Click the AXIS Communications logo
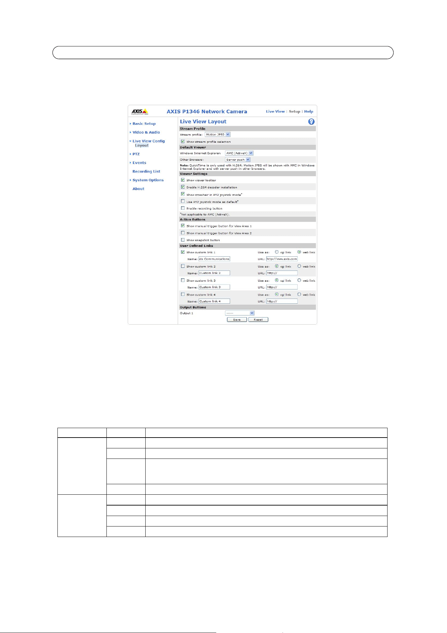The width and height of the screenshot is (447, 633). click(140, 112)
